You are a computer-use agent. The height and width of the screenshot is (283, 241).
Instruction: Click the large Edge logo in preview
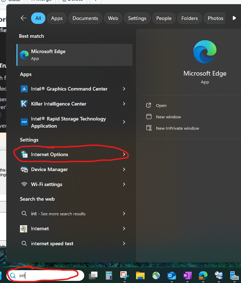pyautogui.click(x=205, y=52)
